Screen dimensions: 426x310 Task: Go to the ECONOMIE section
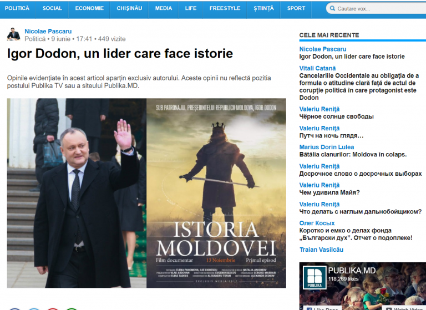point(89,8)
